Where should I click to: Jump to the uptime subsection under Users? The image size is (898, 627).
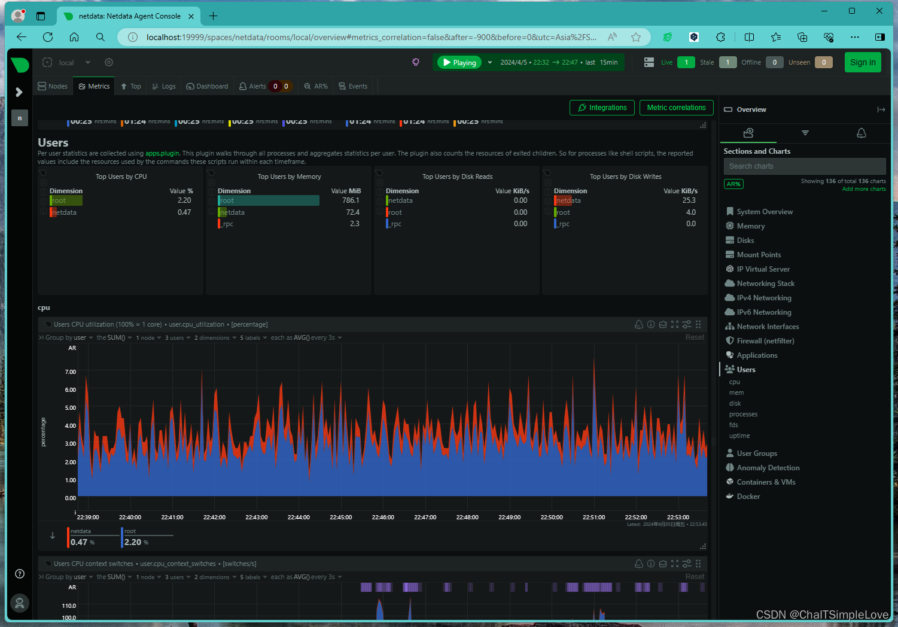[739, 436]
